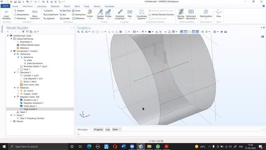Image resolution: width=266 pixels, height=150 pixels.
Task: Undo the last action in the title bar
Action: click(27, 2)
